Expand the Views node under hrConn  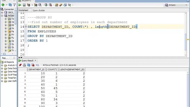pyautogui.click(x=6, y=22)
